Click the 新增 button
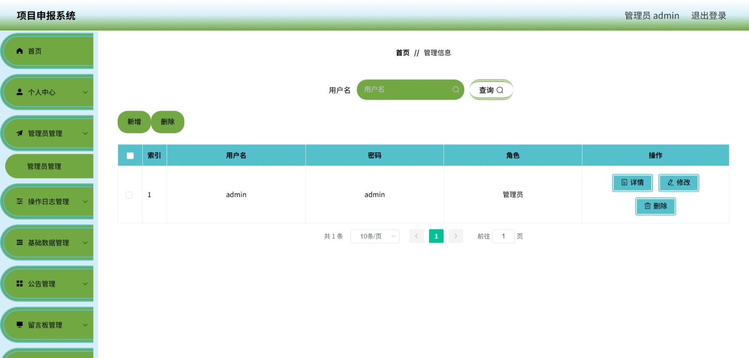The width and height of the screenshot is (749, 358). 134,122
